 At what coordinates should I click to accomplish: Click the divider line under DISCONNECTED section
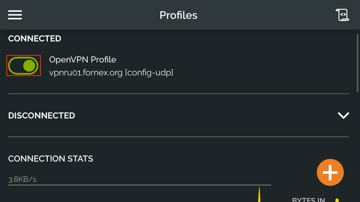click(x=179, y=137)
